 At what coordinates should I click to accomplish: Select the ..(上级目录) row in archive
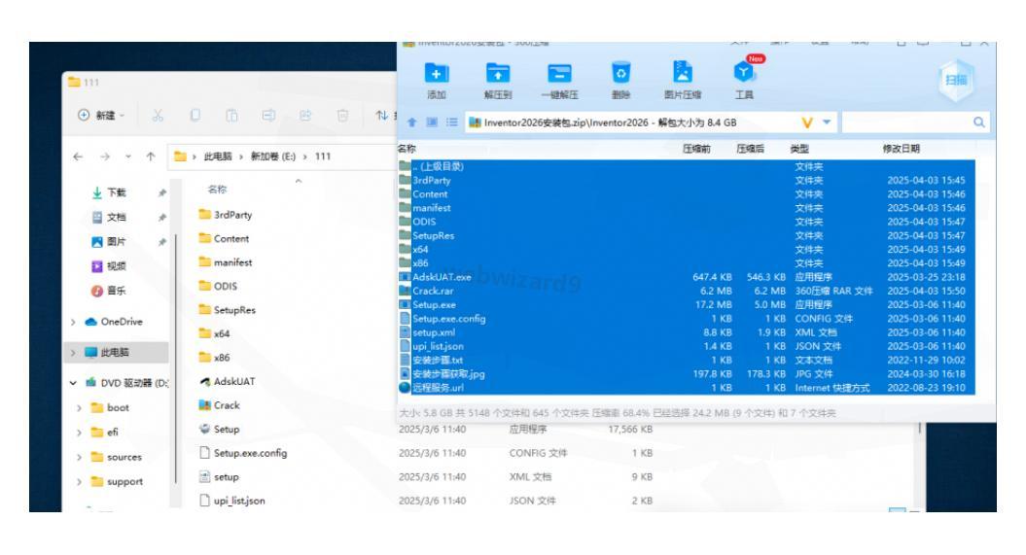coord(687,167)
